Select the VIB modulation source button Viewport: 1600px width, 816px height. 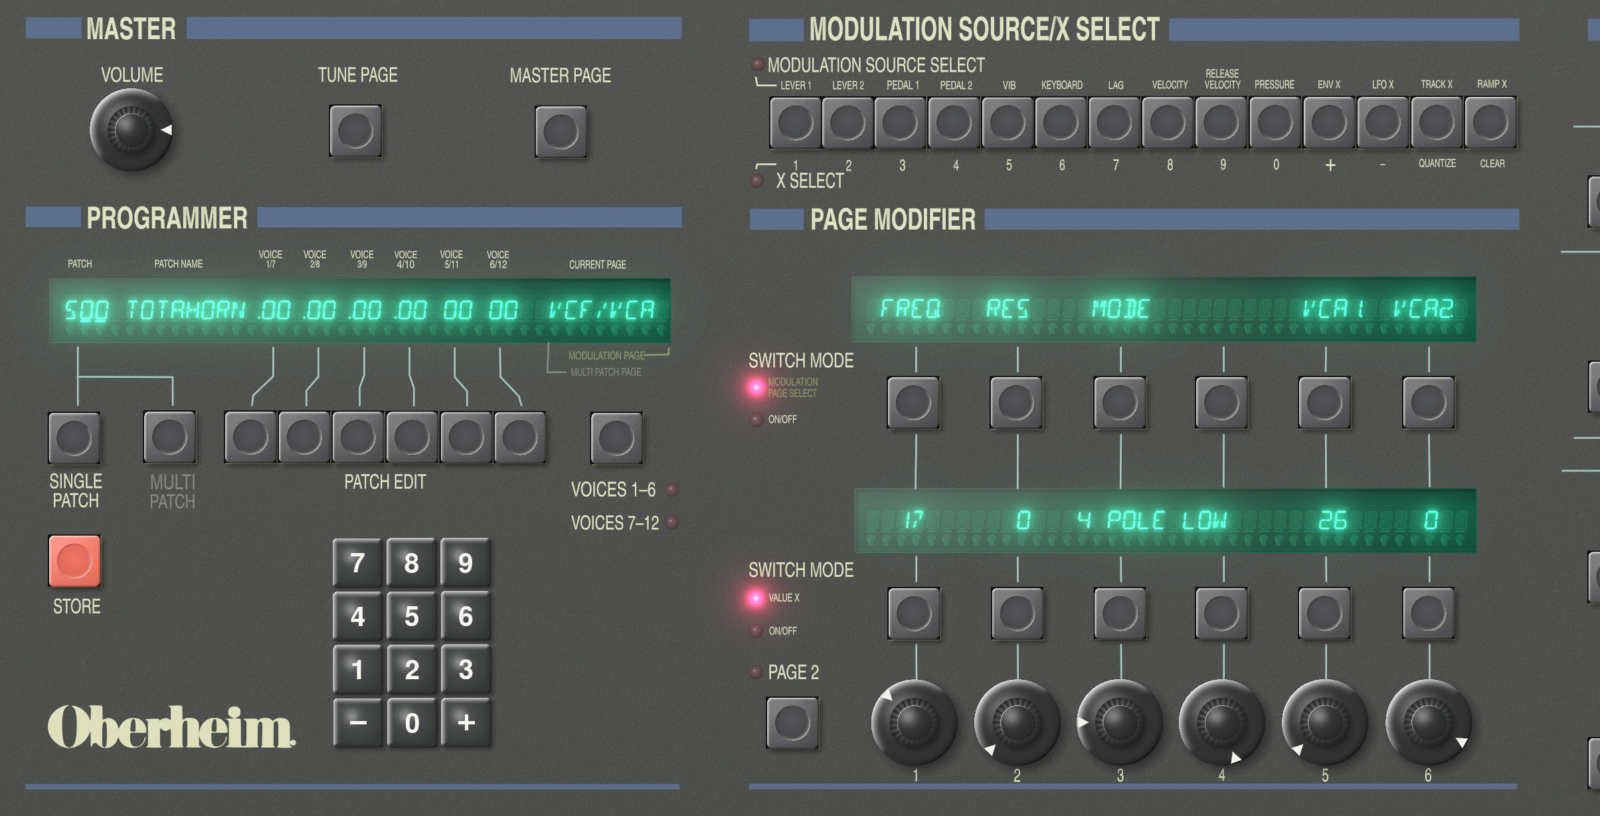tap(1008, 123)
